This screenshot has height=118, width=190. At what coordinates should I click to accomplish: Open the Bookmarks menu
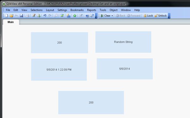[x=77, y=10]
